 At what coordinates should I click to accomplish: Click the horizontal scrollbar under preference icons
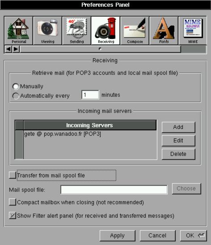(x=101, y=49)
